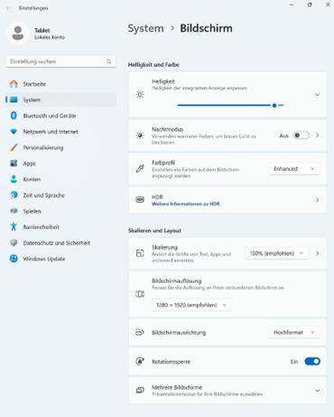Viewport: 334px width, 417px height.
Task: Click the Helligkeit brightness slider handle
Action: click(x=274, y=105)
